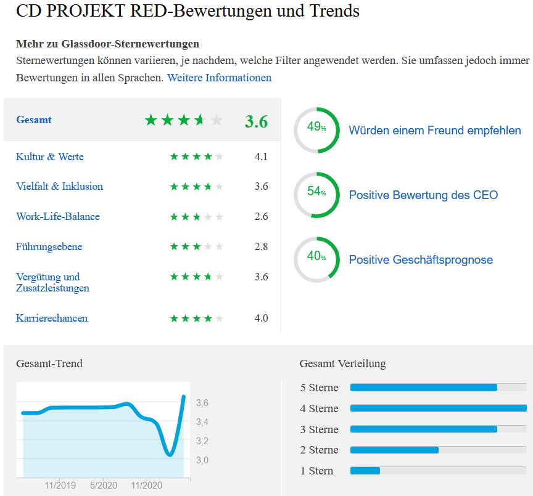Viewport: 533px width, 496px height.
Task: Click the 2.8 Führungsebene score
Action: [261, 246]
